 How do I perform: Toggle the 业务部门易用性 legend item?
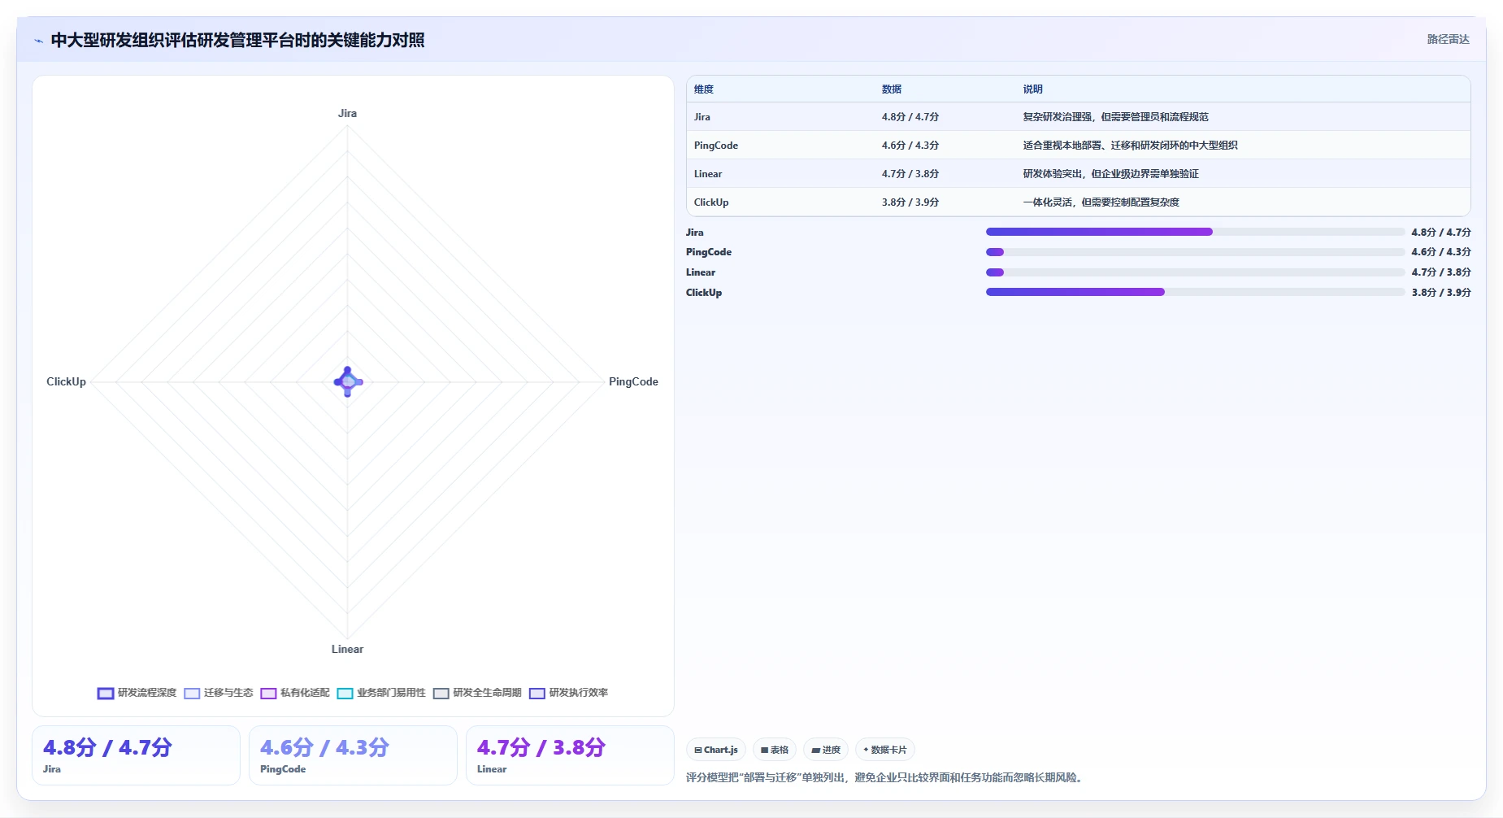point(381,693)
